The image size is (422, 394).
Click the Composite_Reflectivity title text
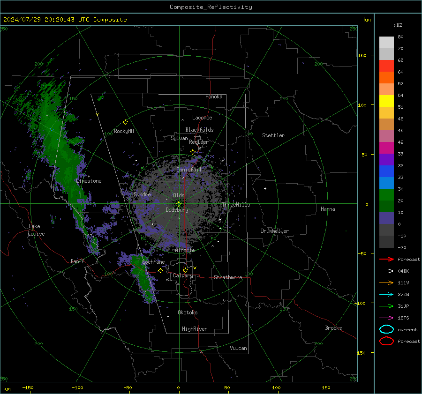tap(211, 7)
